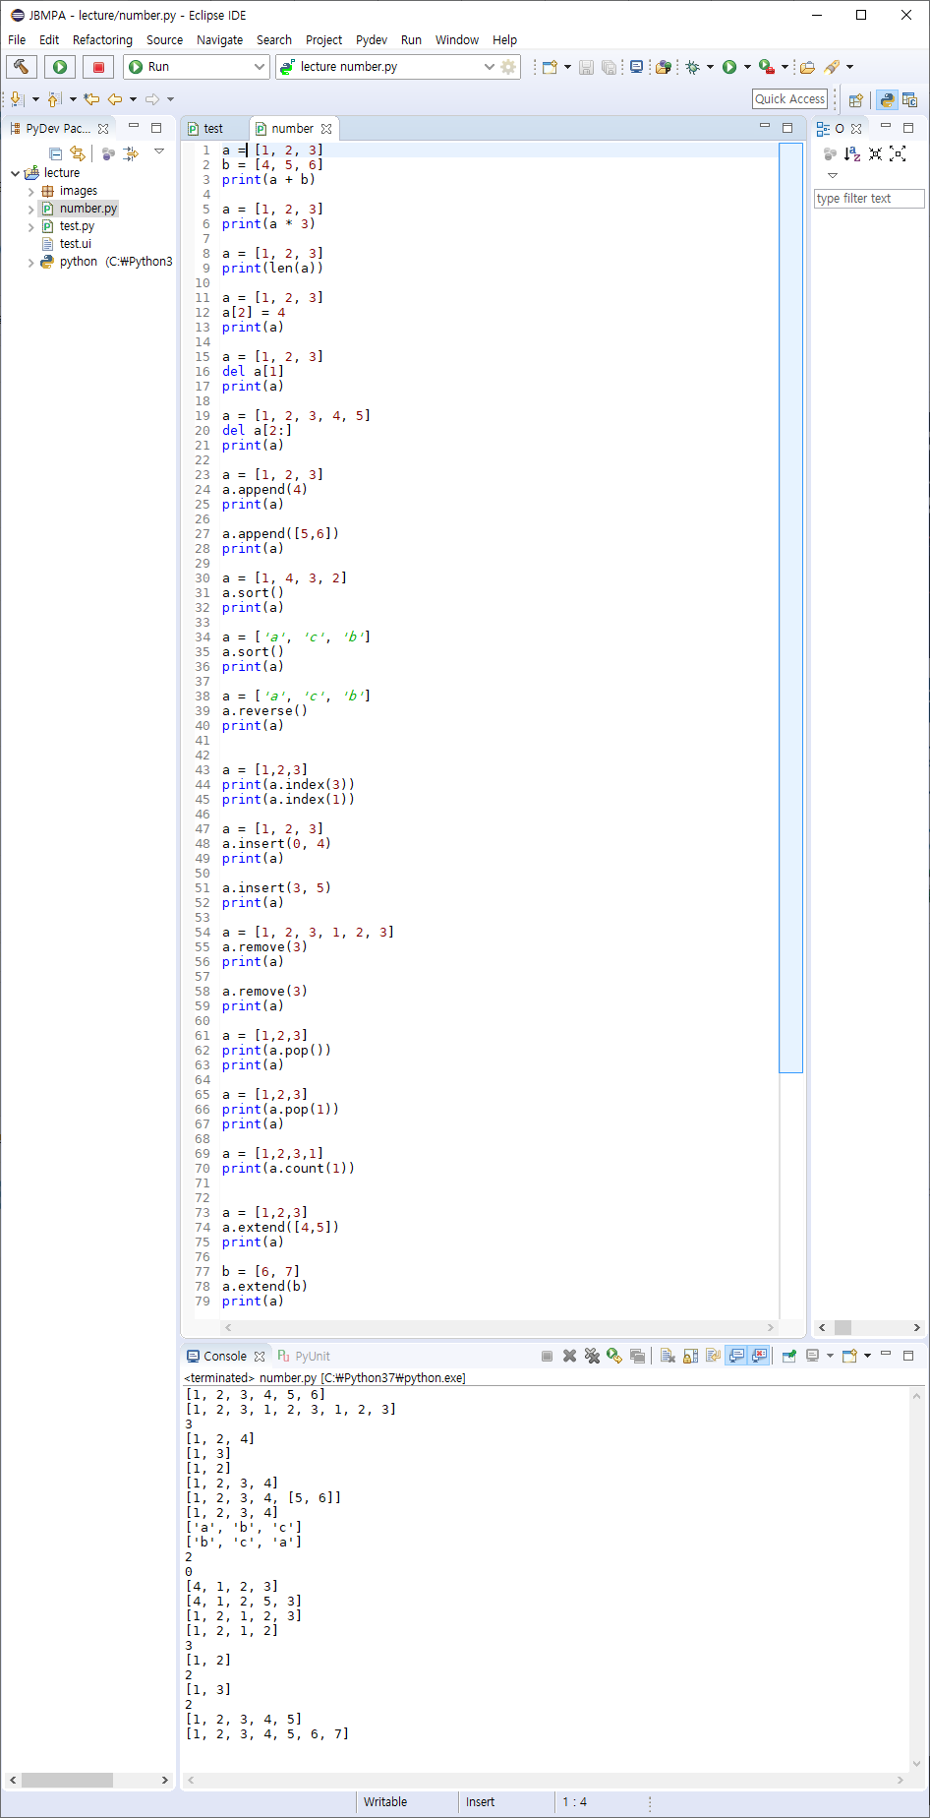This screenshot has width=930, height=1818.
Task: Click the Save All icon in toolbar
Action: 610,67
